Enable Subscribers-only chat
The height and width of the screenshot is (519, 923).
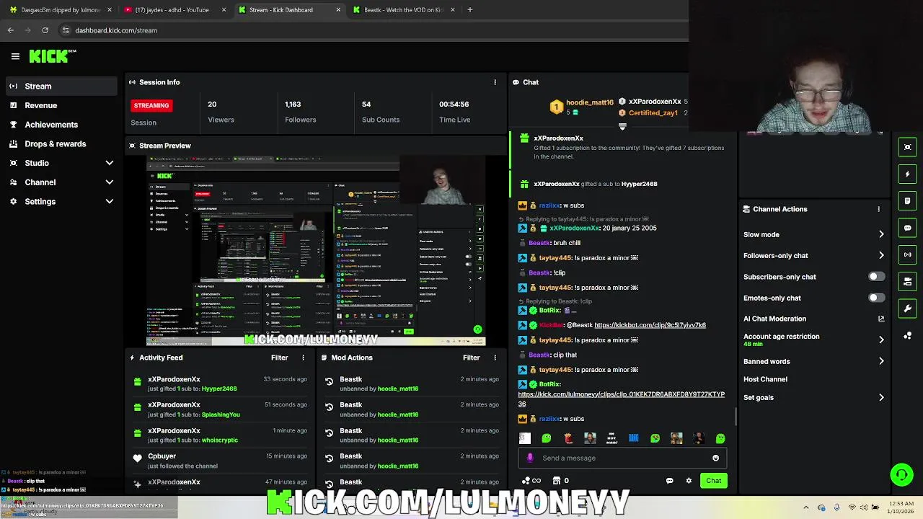(x=876, y=277)
